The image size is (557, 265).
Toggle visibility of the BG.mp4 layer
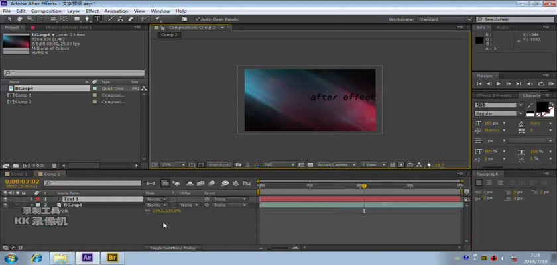click(5, 205)
